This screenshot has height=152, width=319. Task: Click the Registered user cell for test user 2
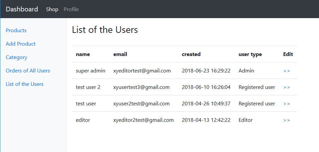pyautogui.click(x=257, y=87)
